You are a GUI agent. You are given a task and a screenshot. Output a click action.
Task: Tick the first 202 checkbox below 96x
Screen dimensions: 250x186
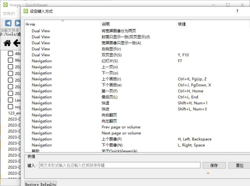click(x=11, y=67)
